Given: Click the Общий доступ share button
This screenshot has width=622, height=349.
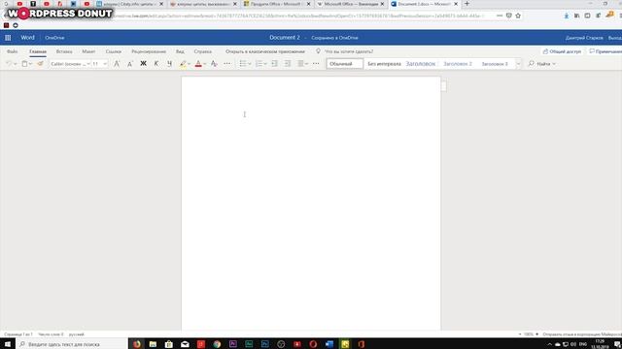Looking at the screenshot, I should 562,51.
